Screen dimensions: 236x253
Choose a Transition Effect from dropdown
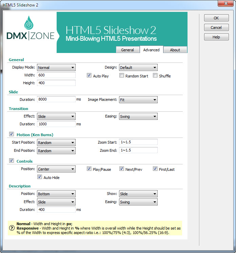click(x=56, y=116)
